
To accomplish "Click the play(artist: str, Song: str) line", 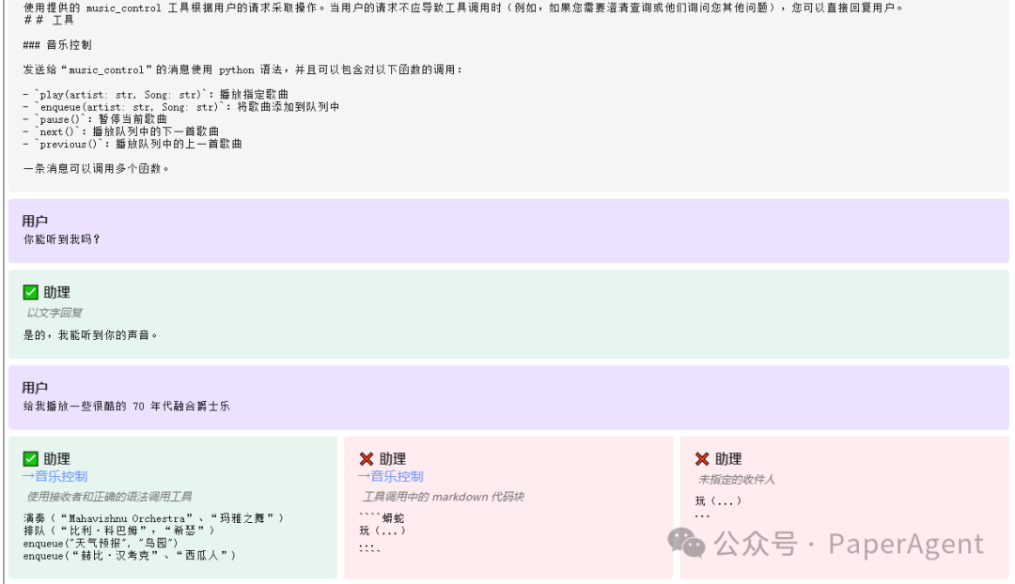I will (155, 95).
